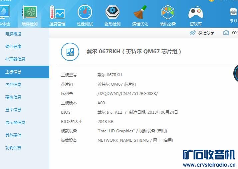Open 处理器信息 processor info

tap(15, 59)
